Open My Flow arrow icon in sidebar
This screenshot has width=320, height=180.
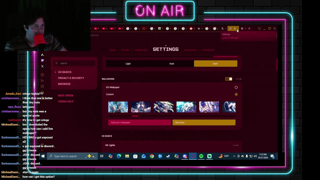pos(42,80)
